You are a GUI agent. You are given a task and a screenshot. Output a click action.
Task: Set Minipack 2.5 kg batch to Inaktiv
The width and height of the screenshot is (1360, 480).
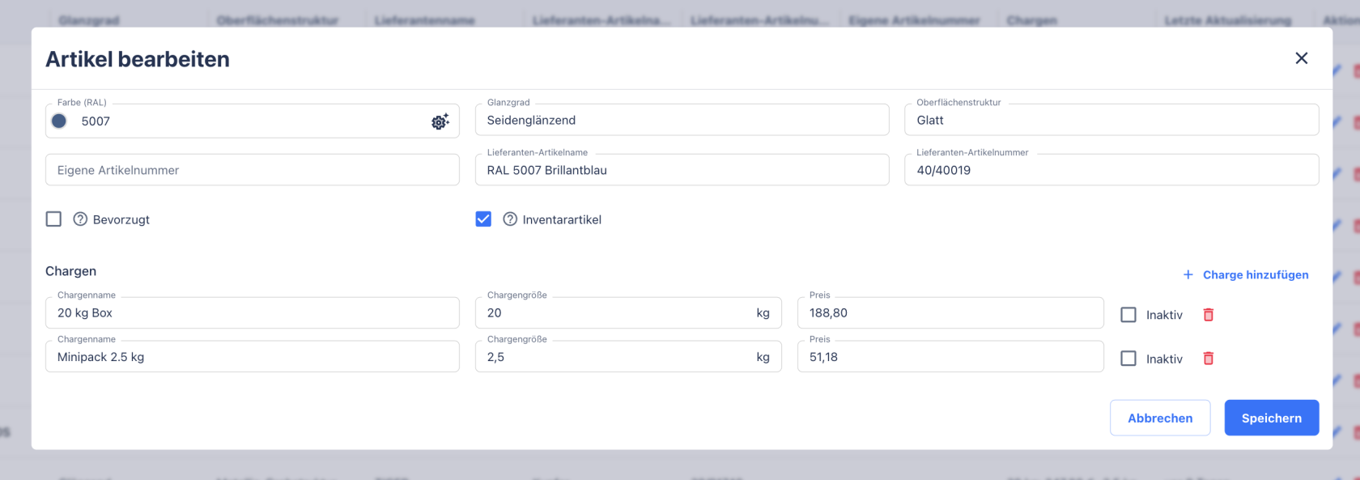[1128, 359]
